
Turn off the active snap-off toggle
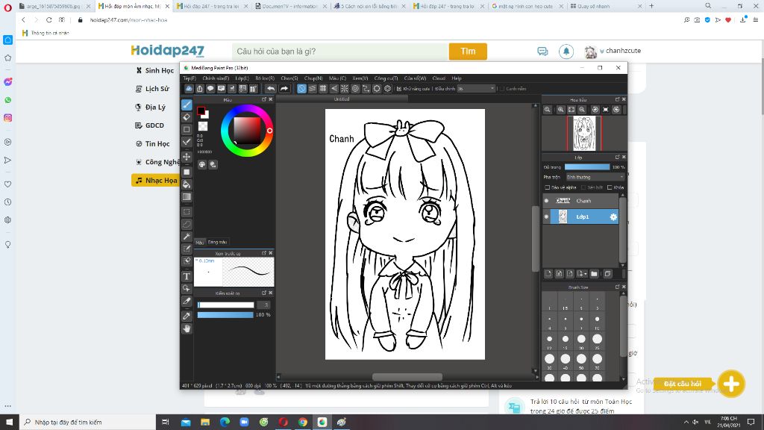[x=301, y=89]
